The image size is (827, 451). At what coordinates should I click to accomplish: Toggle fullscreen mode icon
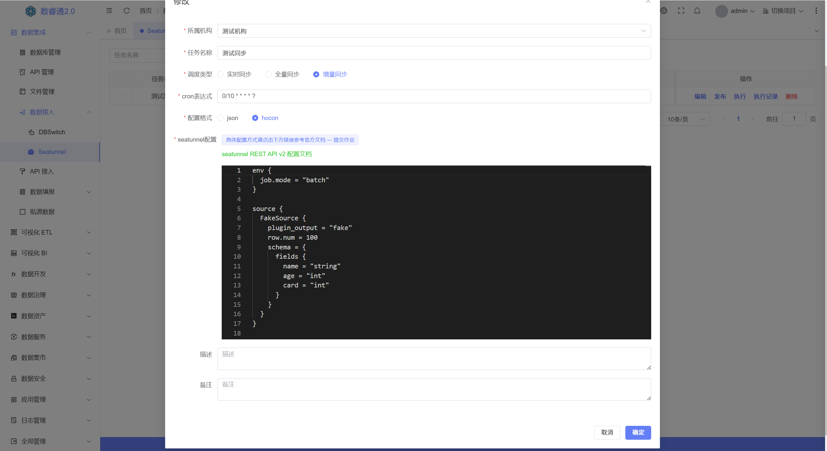(x=681, y=11)
